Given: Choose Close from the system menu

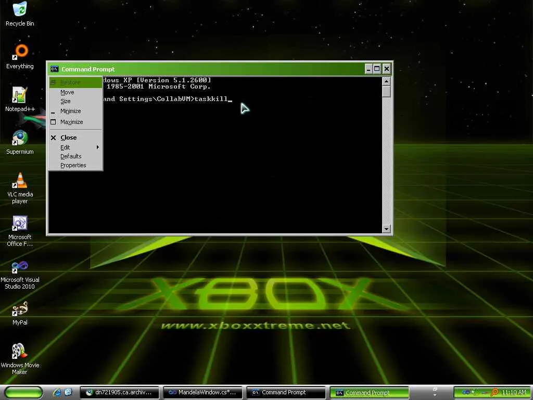Looking at the screenshot, I should click(x=75, y=137).
